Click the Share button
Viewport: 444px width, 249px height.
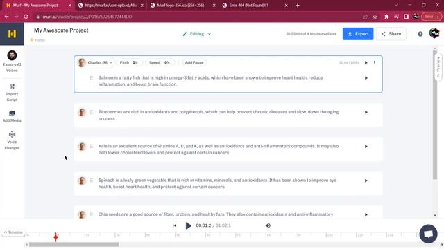point(391,34)
